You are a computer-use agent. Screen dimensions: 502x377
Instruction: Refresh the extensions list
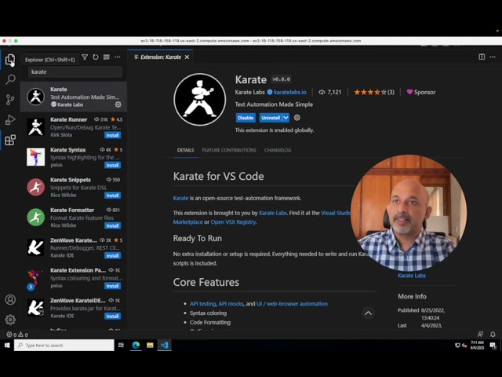pyautogui.click(x=96, y=57)
